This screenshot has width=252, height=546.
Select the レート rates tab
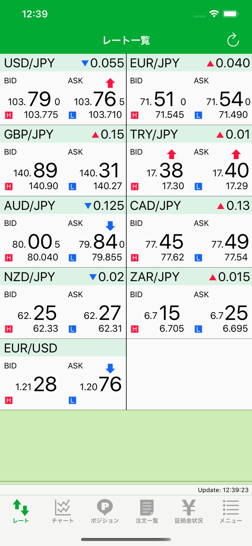pos(21,511)
